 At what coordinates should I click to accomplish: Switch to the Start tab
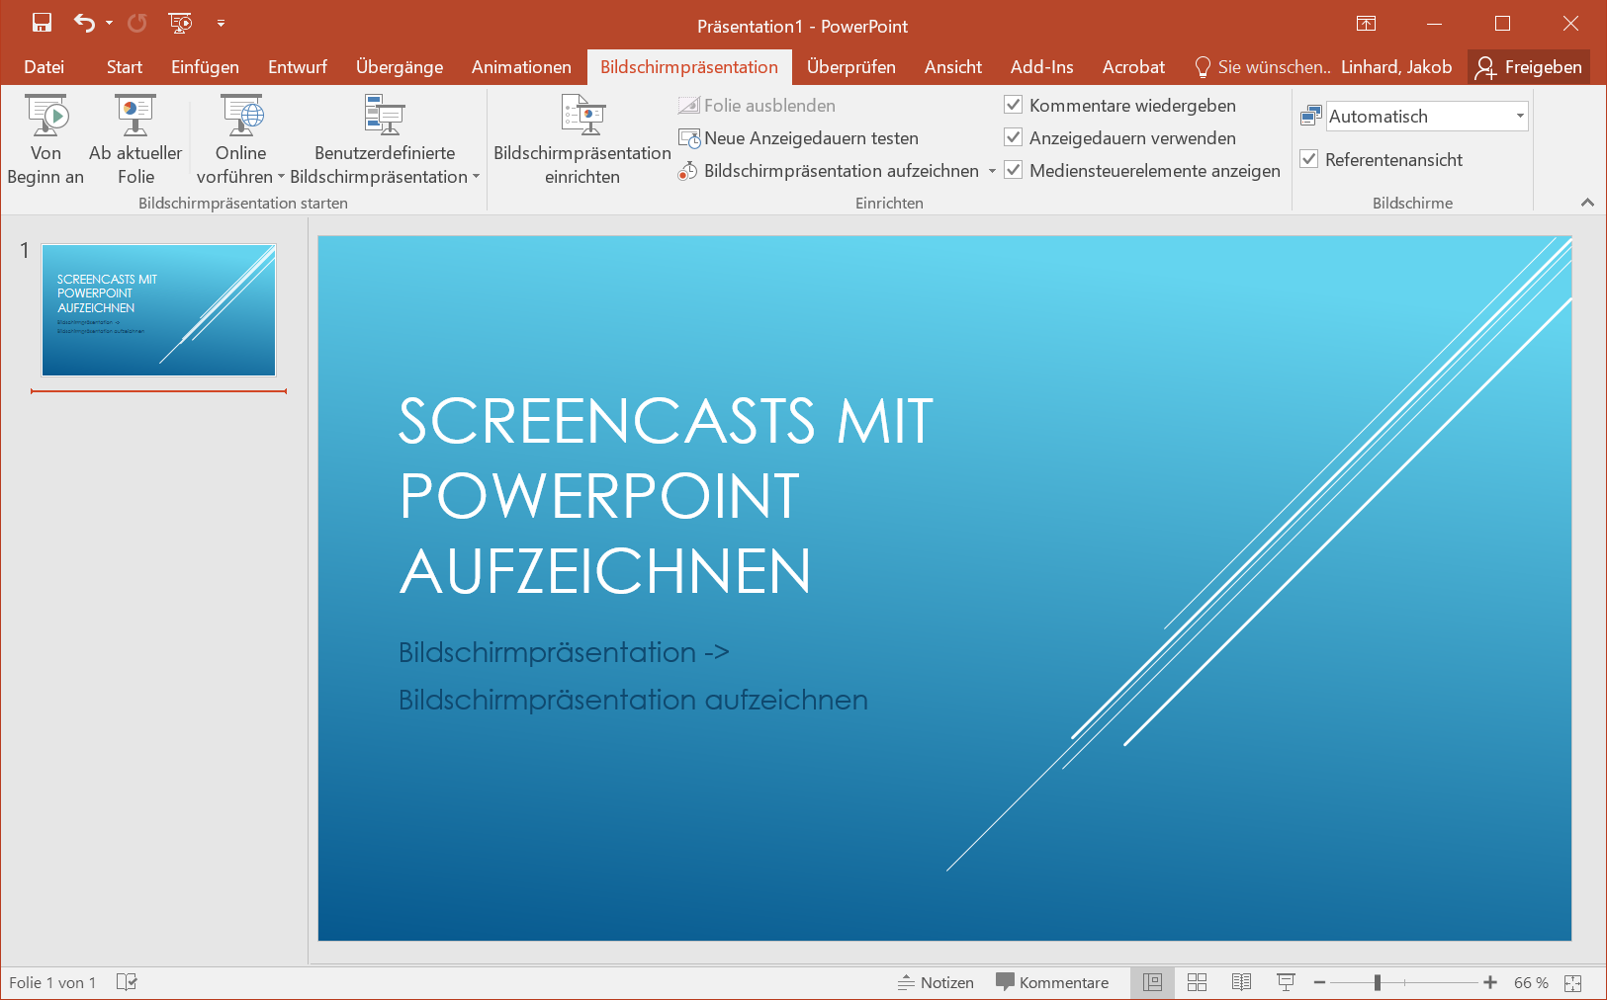pyautogui.click(x=125, y=67)
